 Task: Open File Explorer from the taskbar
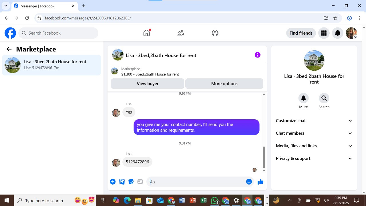point(138,201)
